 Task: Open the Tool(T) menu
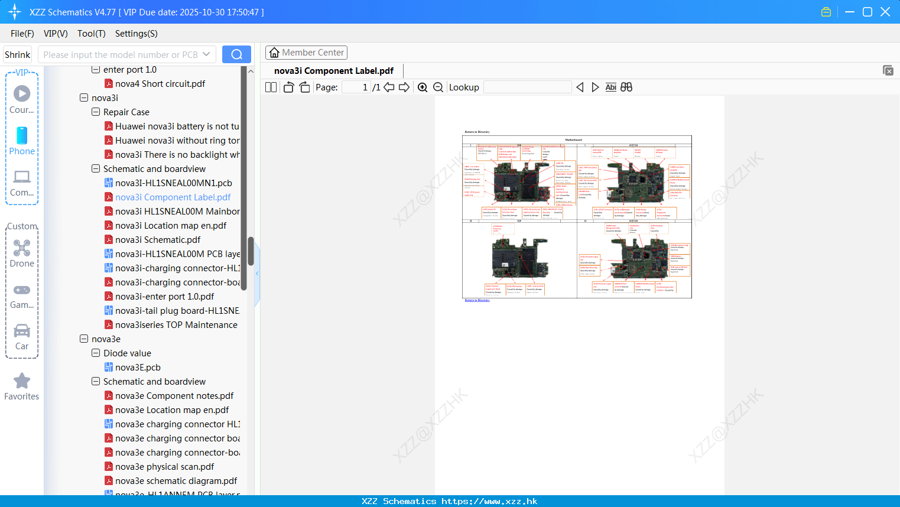pyautogui.click(x=92, y=33)
